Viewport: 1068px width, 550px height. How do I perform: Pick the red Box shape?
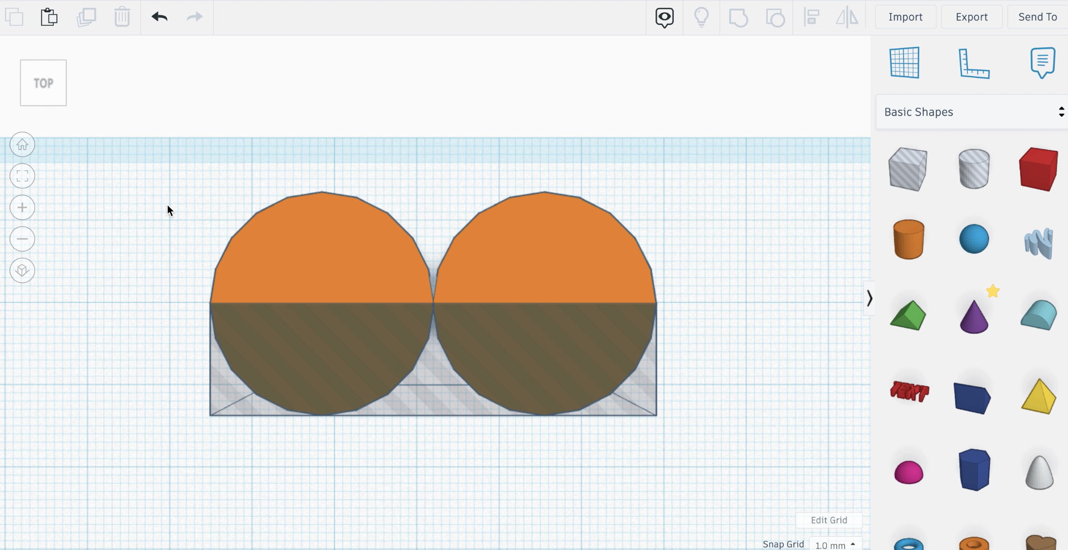[x=1038, y=169]
